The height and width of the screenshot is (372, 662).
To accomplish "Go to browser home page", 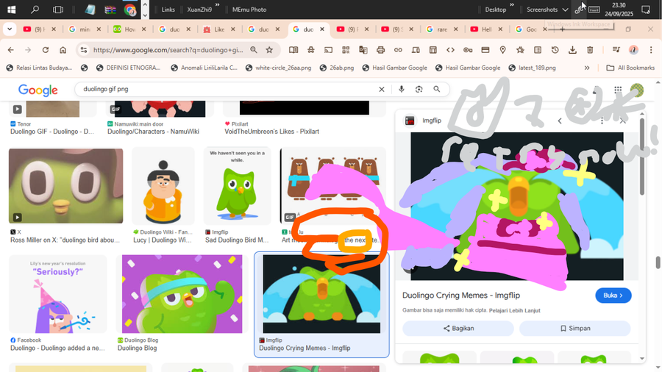I will (x=63, y=50).
